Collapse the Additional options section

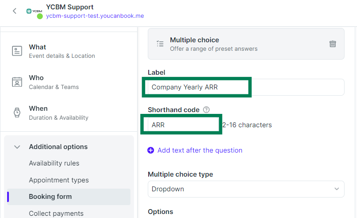(x=17, y=147)
